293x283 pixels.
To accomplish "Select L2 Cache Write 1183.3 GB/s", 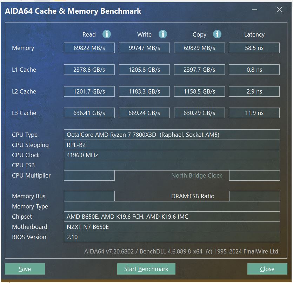I will (x=144, y=91).
